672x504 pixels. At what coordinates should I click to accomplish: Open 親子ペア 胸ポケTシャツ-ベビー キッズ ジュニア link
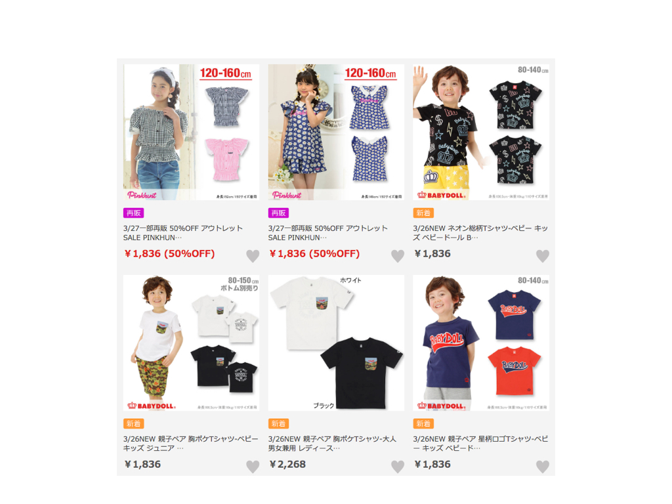pos(191,444)
